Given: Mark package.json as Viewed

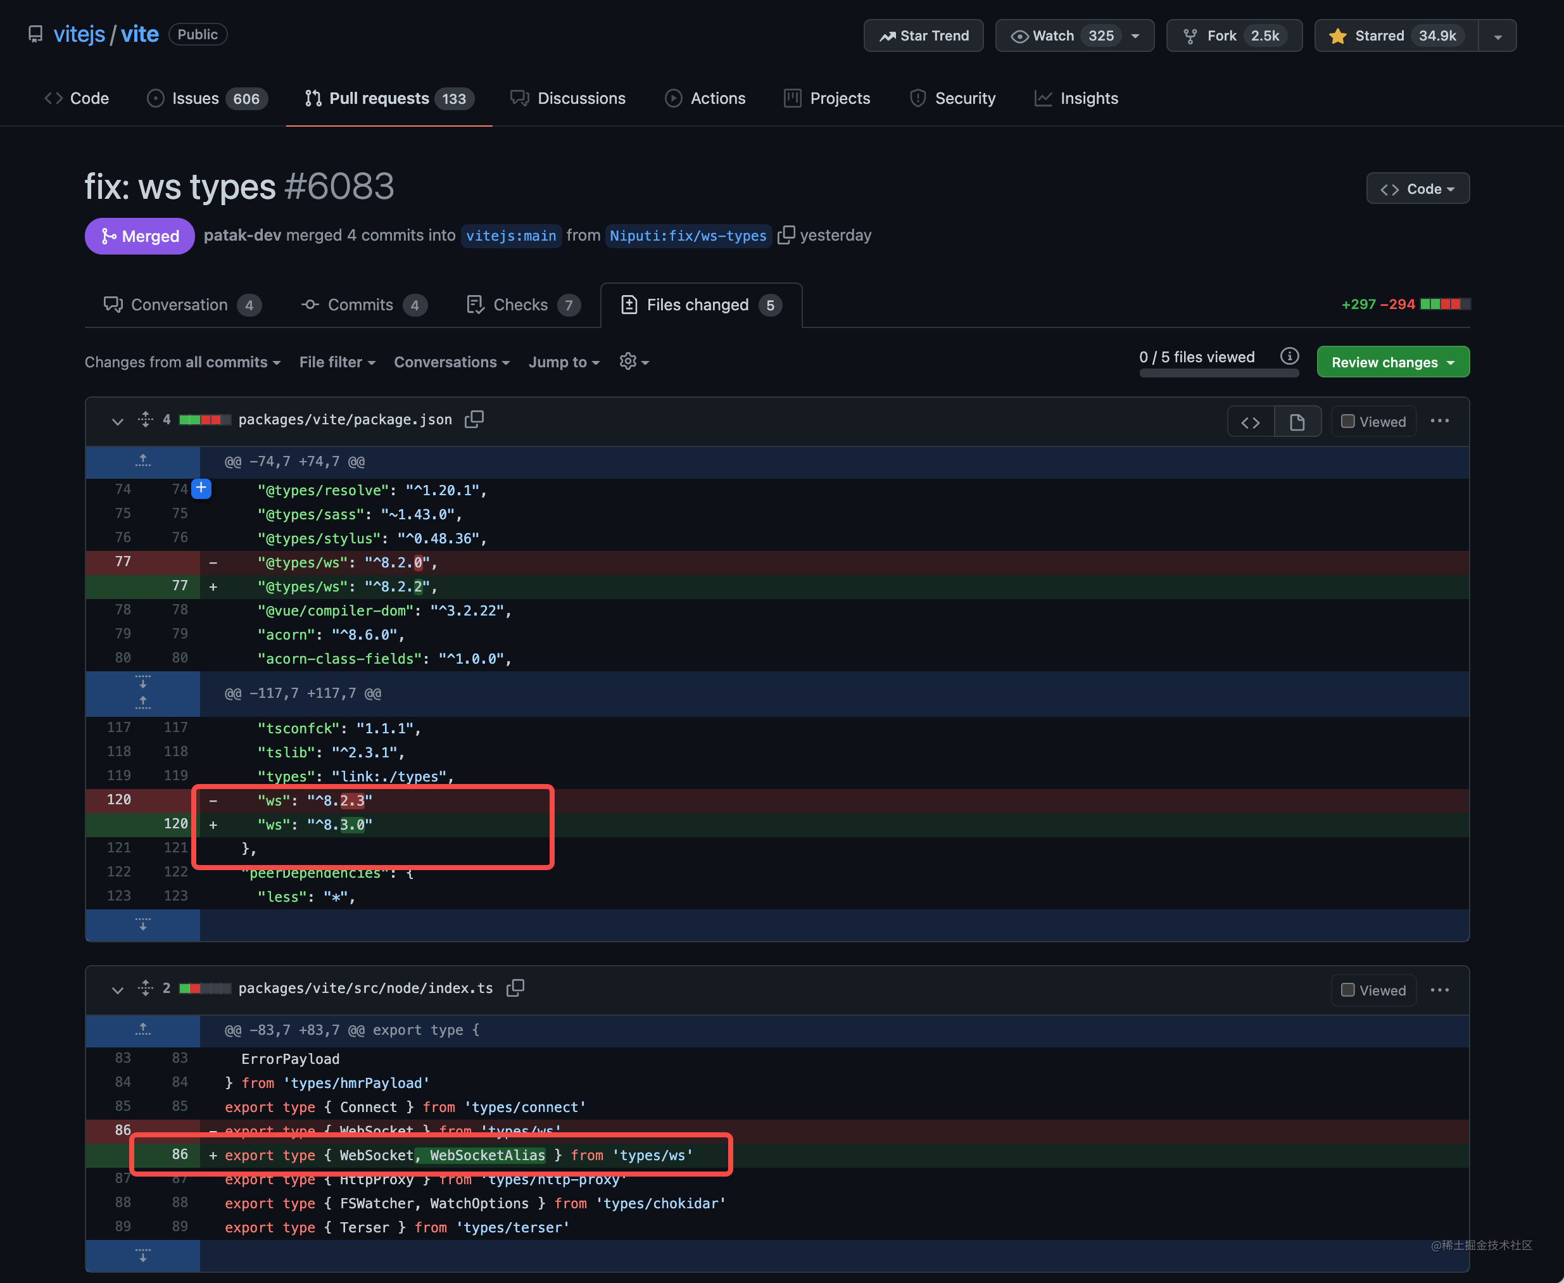Looking at the screenshot, I should 1373,421.
